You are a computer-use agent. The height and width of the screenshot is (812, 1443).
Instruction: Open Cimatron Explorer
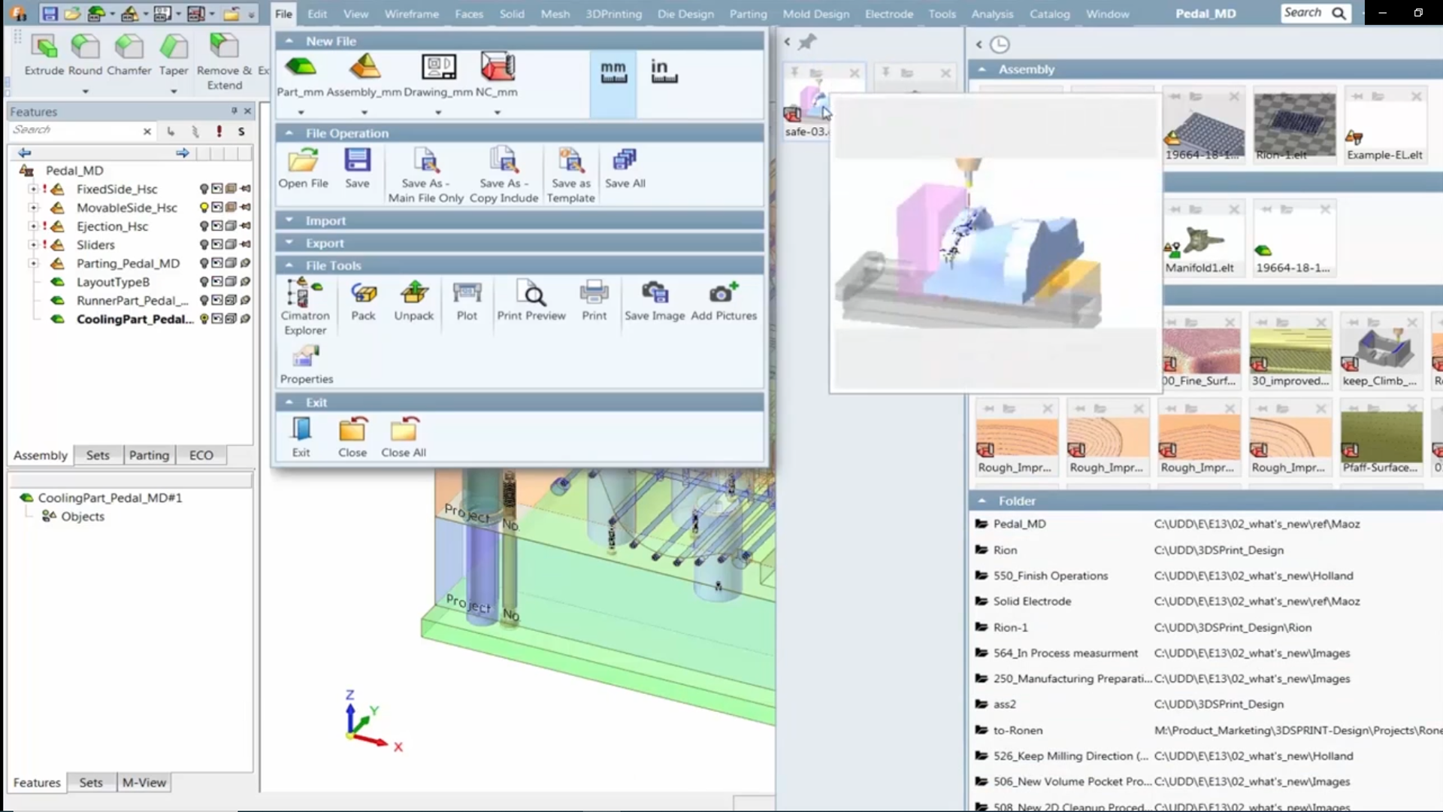(x=305, y=306)
